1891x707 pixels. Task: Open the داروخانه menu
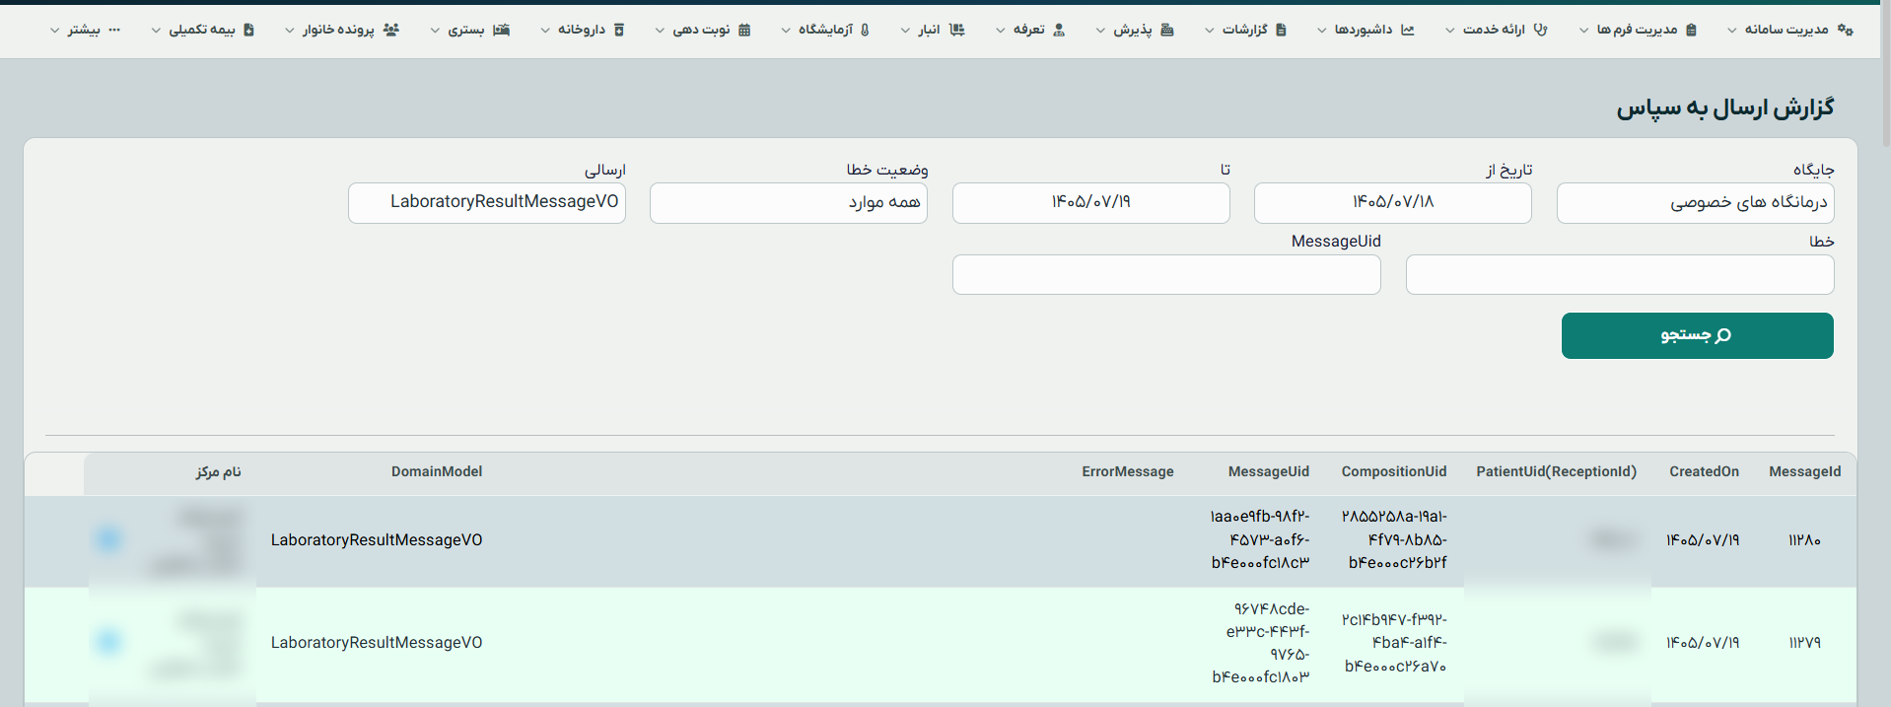point(583,30)
